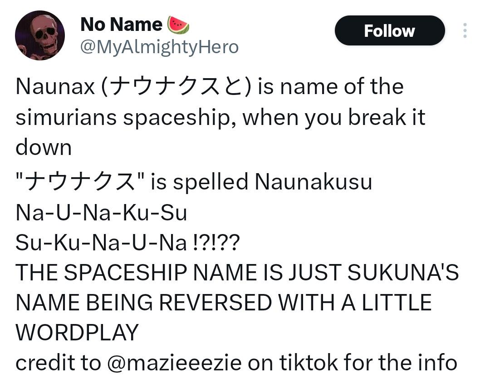Click the katakana ナウナクスと in parentheses
490x379 pixels.
coord(176,87)
